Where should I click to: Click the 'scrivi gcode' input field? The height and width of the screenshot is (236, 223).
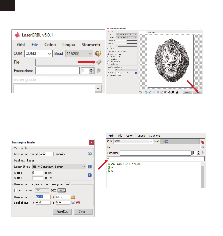click(x=58, y=80)
